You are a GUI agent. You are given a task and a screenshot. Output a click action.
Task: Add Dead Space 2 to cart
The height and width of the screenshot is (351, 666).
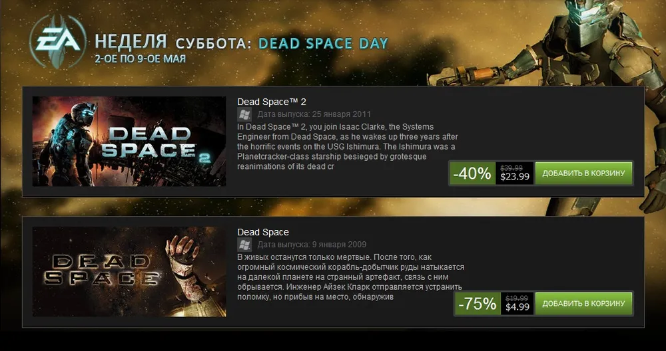click(x=583, y=174)
